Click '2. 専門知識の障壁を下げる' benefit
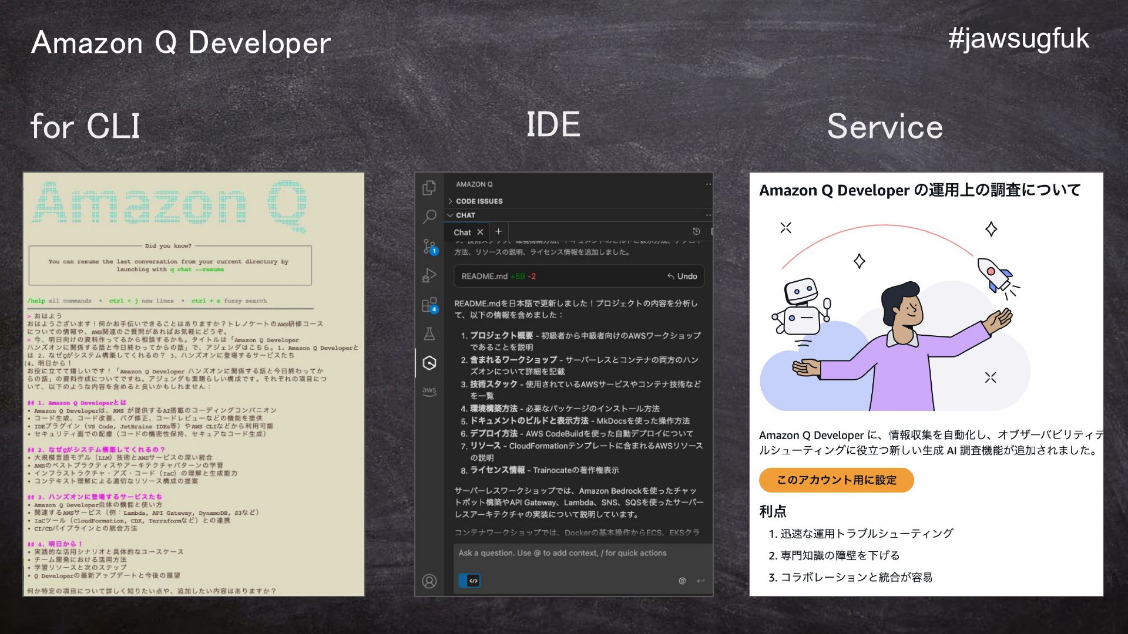The width and height of the screenshot is (1128, 634). pyautogui.click(x=834, y=555)
